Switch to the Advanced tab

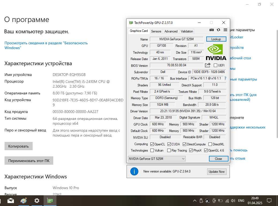pyautogui.click(x=171, y=31)
